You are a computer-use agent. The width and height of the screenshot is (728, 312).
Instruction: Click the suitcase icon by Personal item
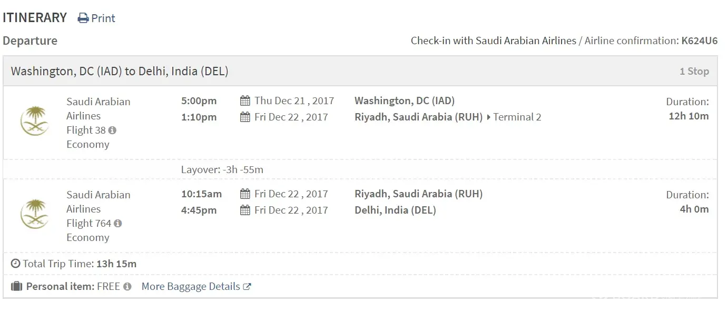pyautogui.click(x=16, y=287)
